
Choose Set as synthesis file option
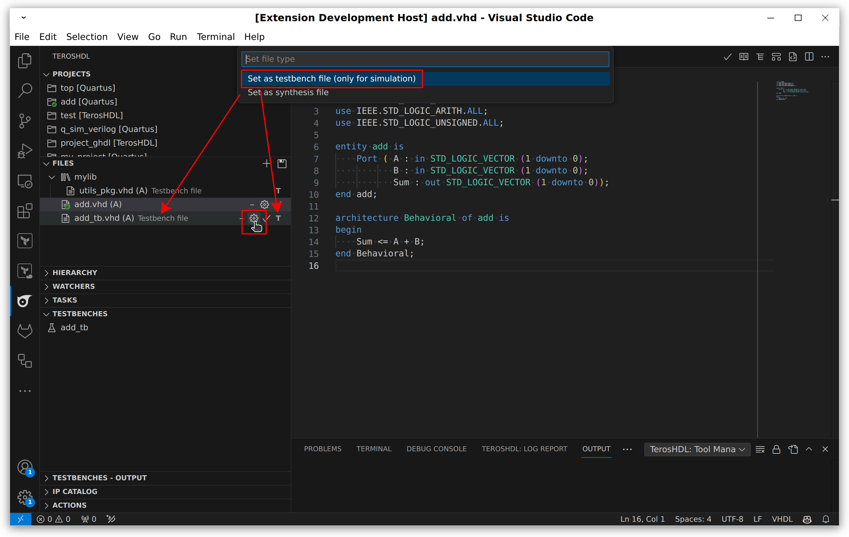click(425, 92)
